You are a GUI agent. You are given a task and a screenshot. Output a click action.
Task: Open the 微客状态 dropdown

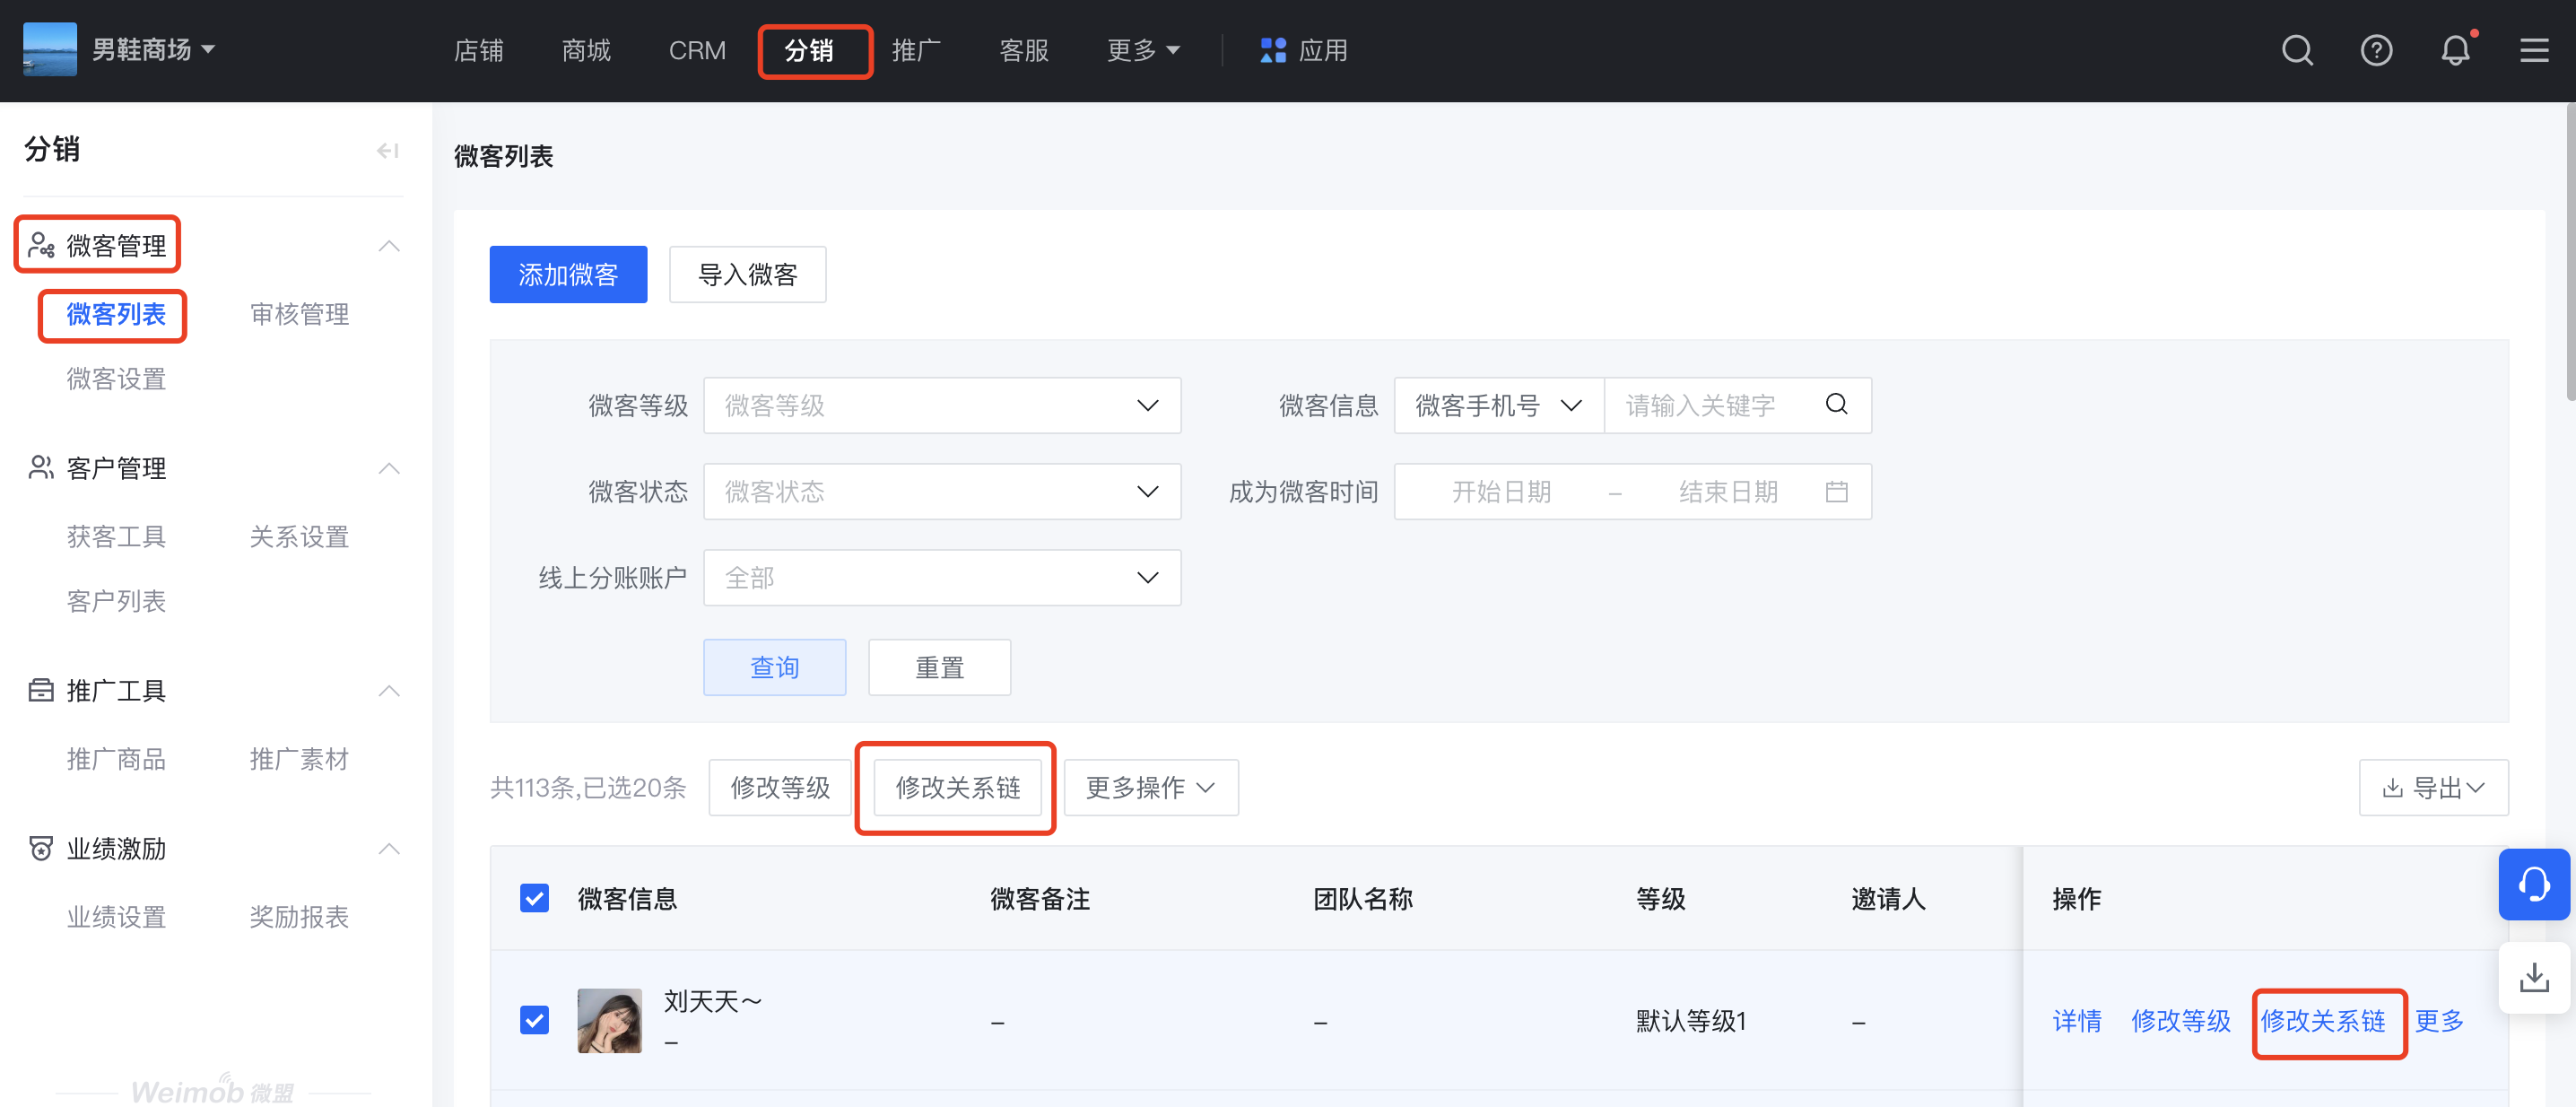[x=942, y=491]
